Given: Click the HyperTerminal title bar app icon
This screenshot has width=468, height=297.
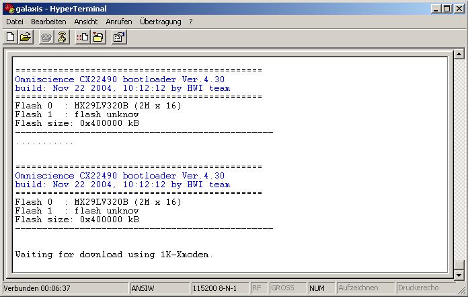Looking at the screenshot, I should click(8, 8).
